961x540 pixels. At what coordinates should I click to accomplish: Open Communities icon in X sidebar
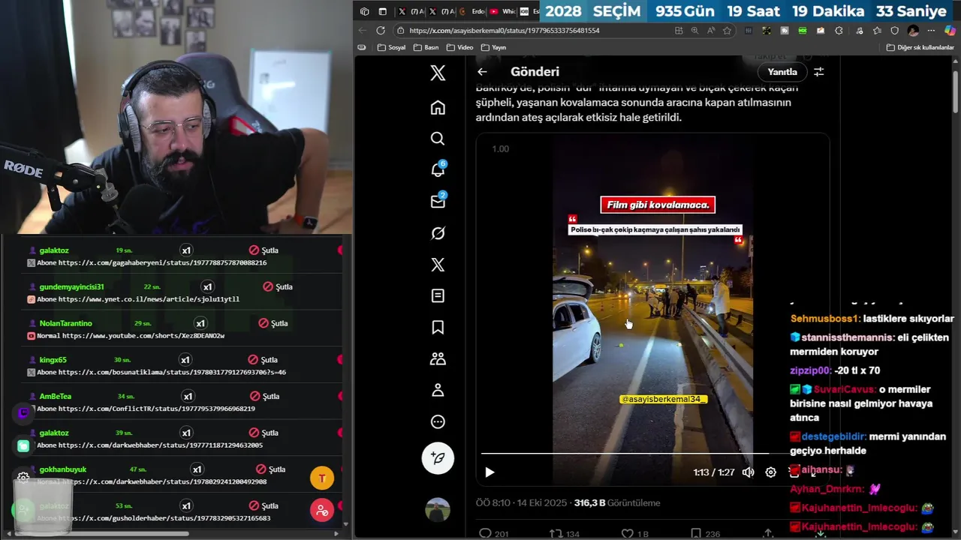pyautogui.click(x=438, y=358)
